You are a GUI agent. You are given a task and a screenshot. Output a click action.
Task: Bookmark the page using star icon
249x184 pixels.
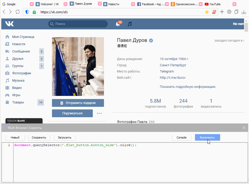point(207,12)
